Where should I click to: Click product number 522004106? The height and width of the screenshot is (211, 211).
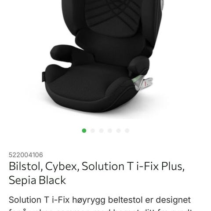click(26, 155)
